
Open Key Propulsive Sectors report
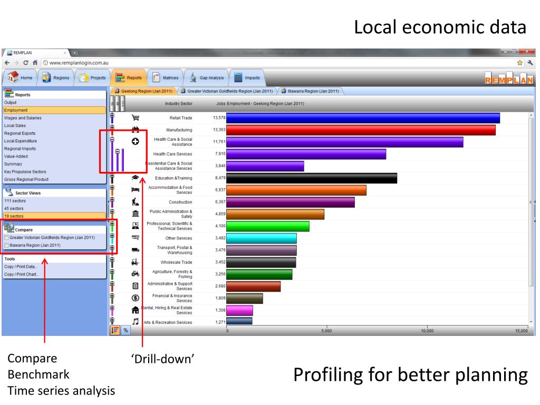click(54, 171)
